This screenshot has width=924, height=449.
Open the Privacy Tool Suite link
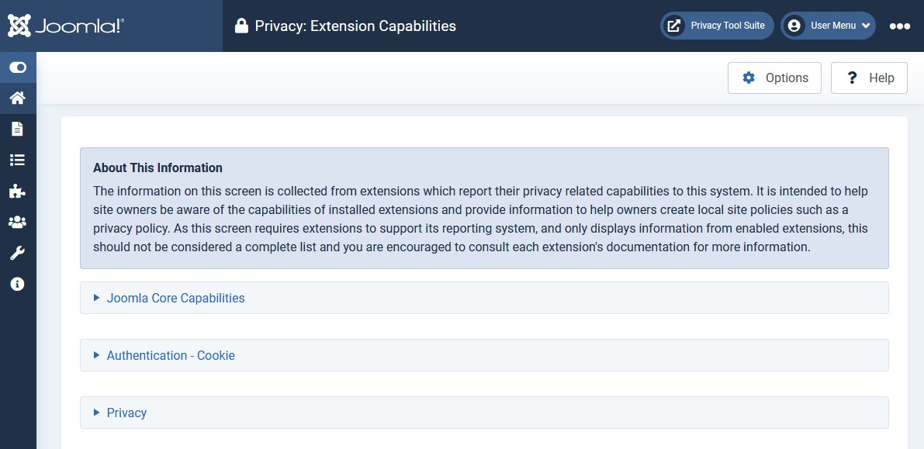pos(717,26)
